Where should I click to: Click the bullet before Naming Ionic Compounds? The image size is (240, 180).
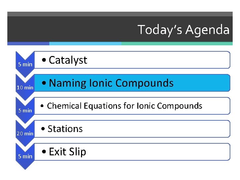tap(45, 84)
